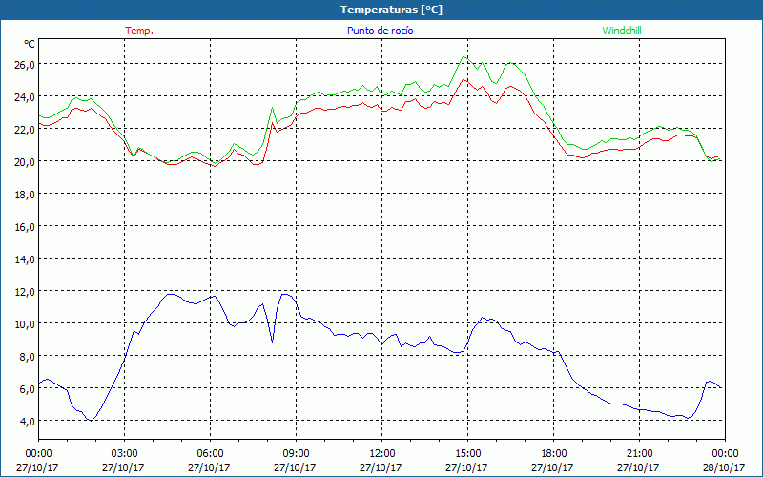
Task: Click the 22,0 y-axis value
Action: 25,129
